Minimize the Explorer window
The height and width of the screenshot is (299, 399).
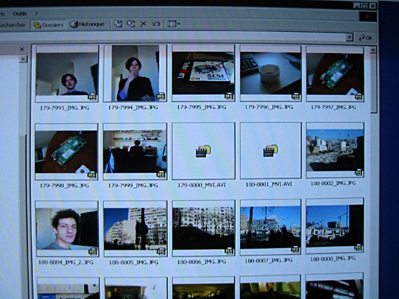tap(357, 6)
